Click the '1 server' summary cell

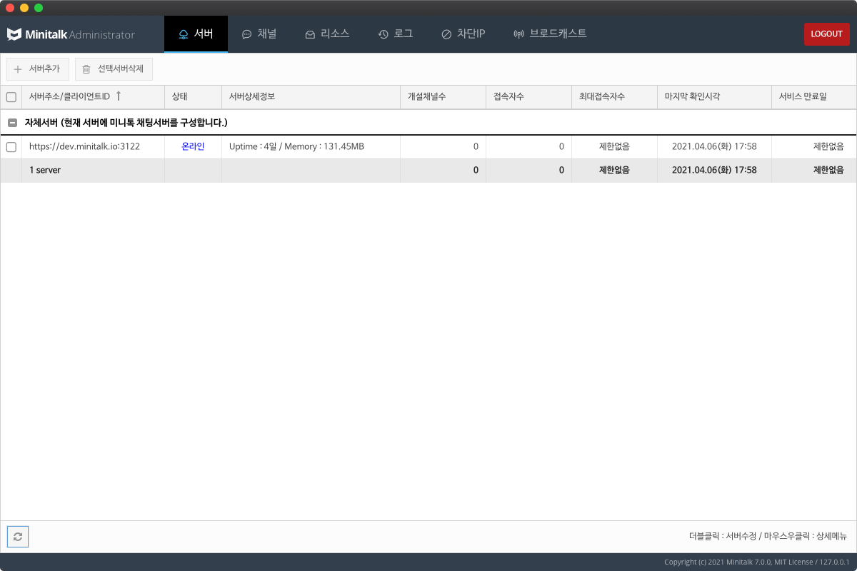[93, 171]
